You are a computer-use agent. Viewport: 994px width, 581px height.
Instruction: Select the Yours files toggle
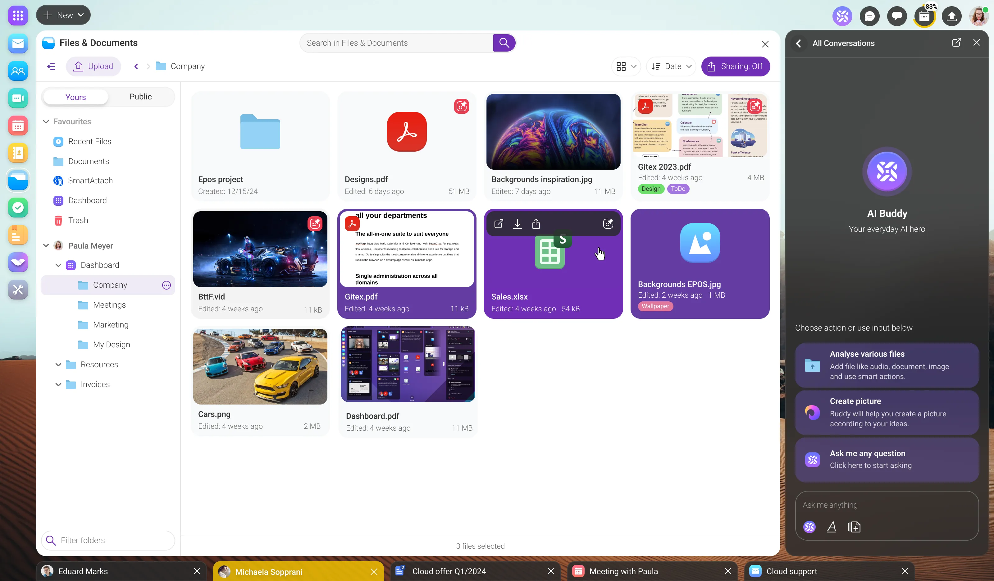(x=75, y=97)
